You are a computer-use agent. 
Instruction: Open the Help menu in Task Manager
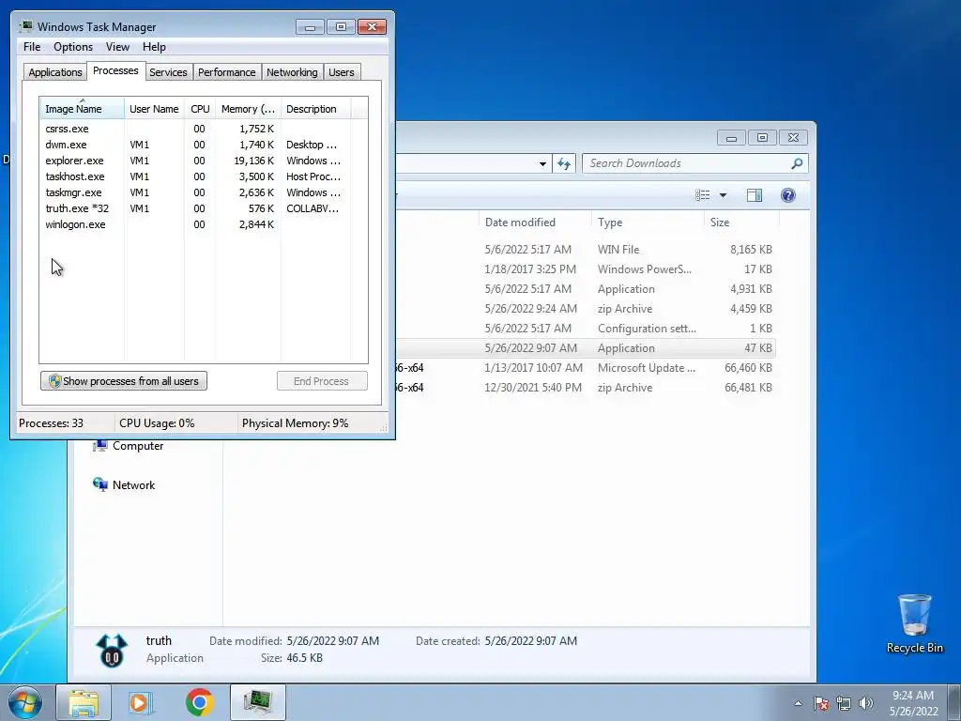(x=154, y=47)
